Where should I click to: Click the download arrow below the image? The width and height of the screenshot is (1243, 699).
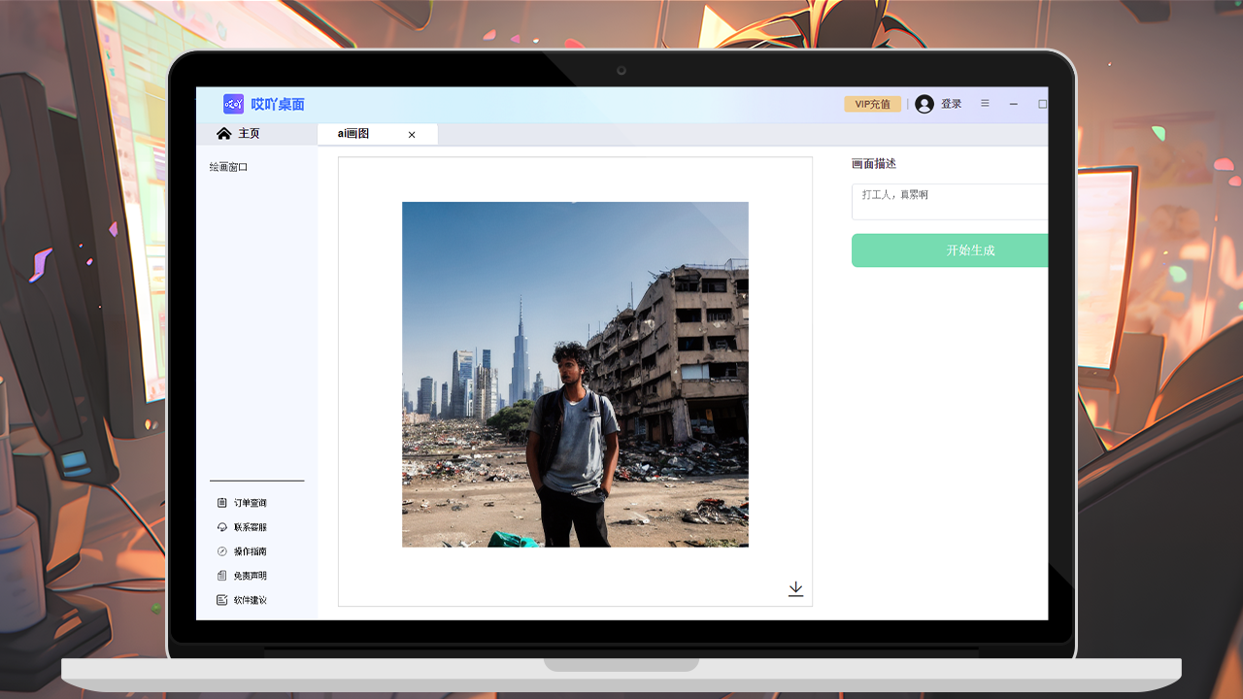pos(795,587)
